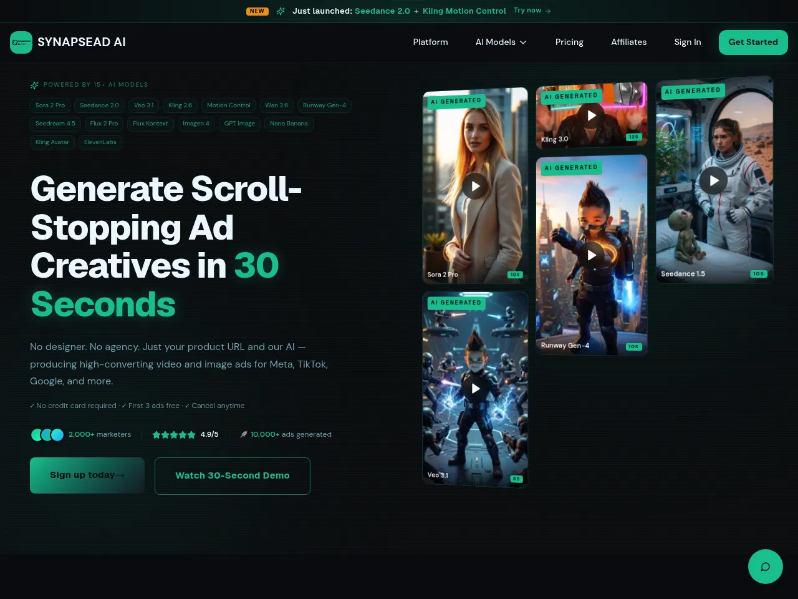Select the ElevenLabs model chip
This screenshot has width=798, height=599.
click(100, 142)
